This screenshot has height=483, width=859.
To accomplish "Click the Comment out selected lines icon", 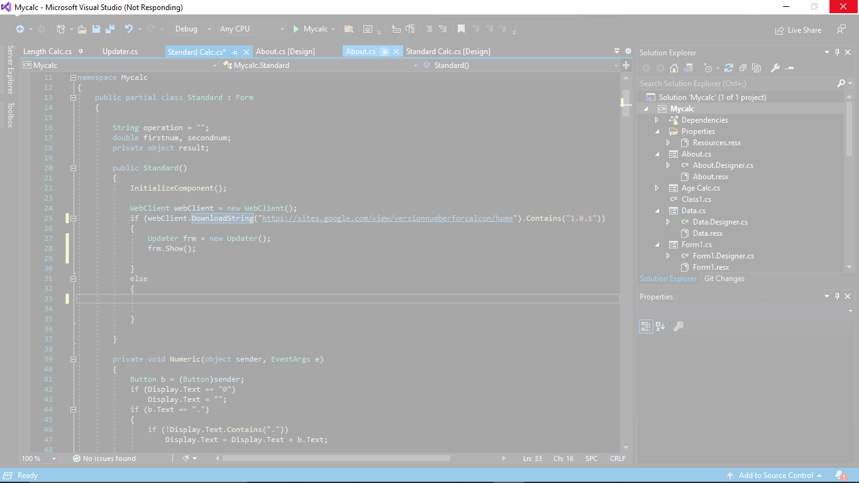I will (428, 29).
